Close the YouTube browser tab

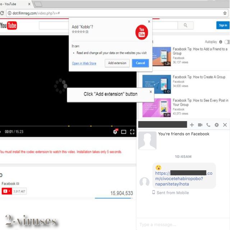(x=29, y=4)
